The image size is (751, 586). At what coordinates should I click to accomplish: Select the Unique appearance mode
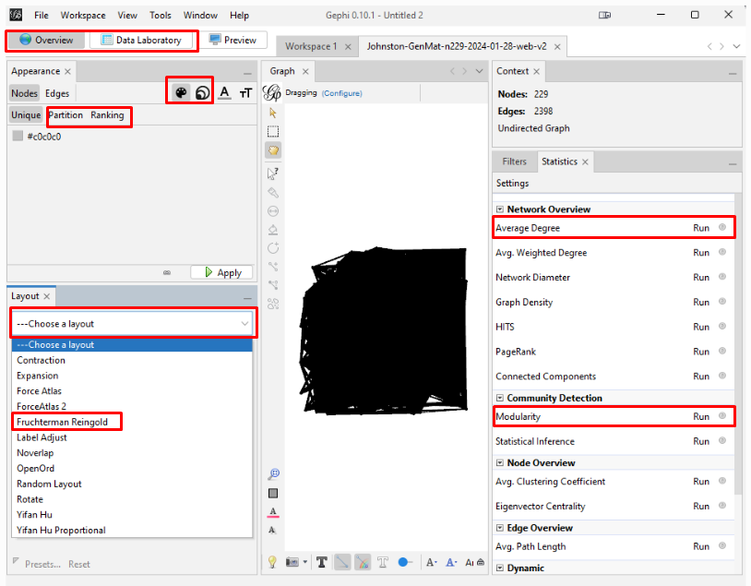click(26, 115)
